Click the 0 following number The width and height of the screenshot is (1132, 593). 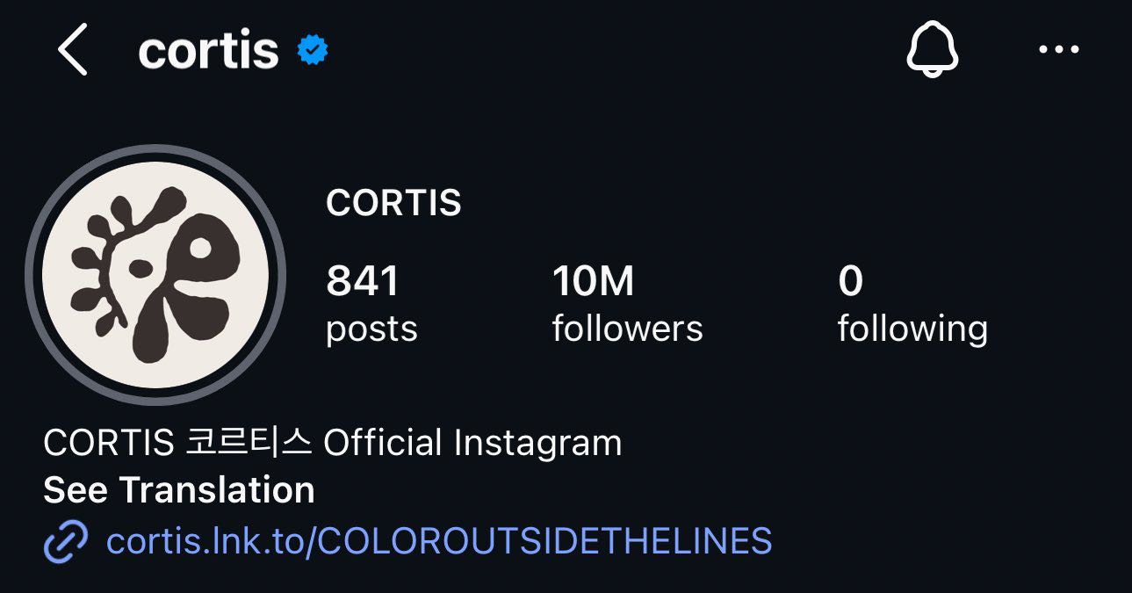pos(850,282)
